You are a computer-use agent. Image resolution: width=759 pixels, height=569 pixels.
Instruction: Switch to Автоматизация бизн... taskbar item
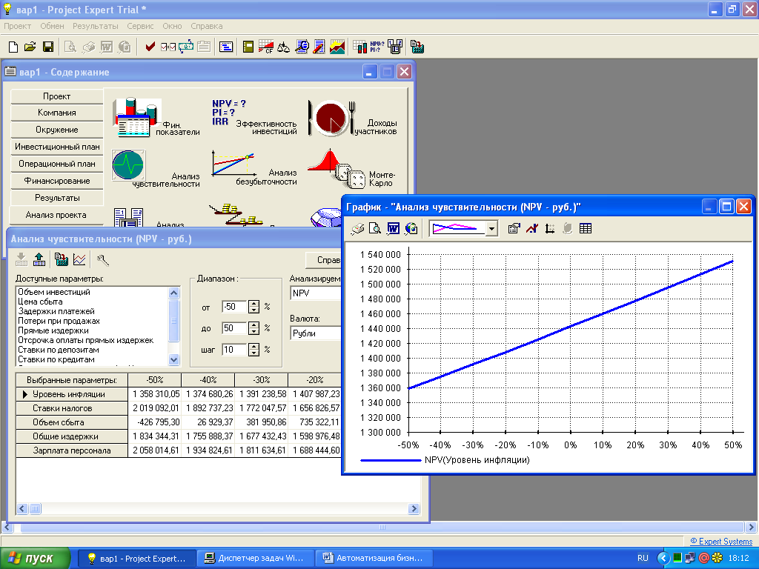(x=374, y=559)
